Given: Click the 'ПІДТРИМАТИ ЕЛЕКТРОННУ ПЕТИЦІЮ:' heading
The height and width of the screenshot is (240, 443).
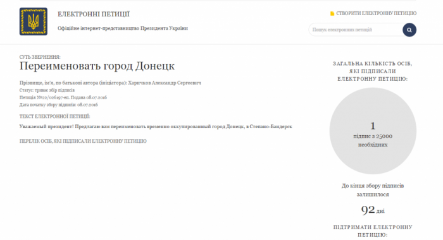Looking at the screenshot, I should tap(373, 231).
